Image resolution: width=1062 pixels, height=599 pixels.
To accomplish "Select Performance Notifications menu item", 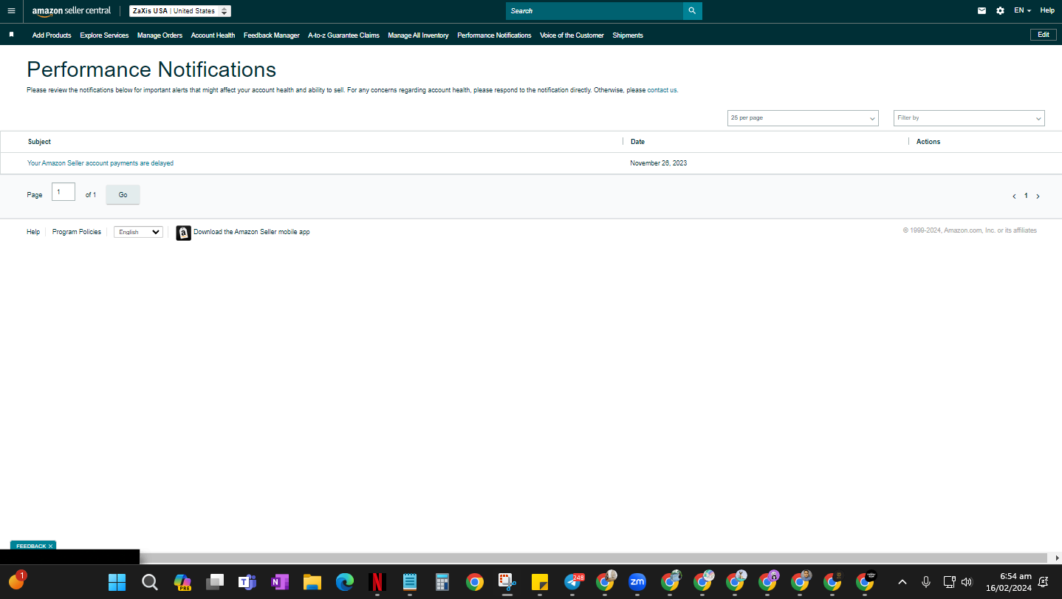I will click(494, 35).
